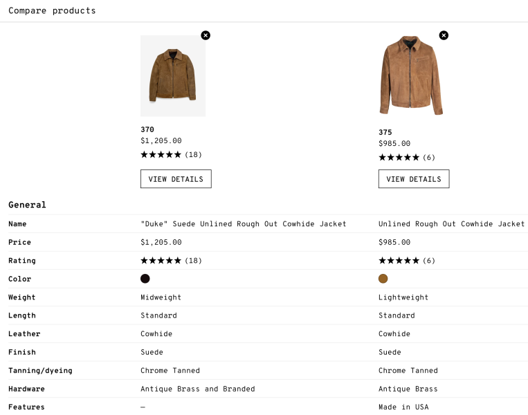Select the dark brown color swatch
528x415 pixels.
click(x=145, y=278)
